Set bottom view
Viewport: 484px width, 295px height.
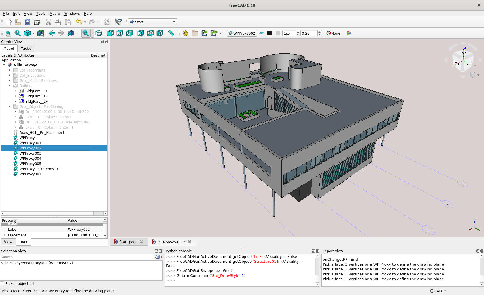[x=150, y=33]
